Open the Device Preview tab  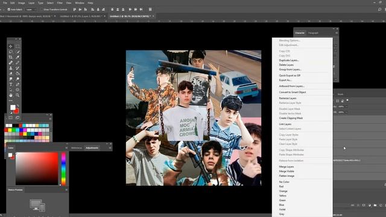pos(15,190)
